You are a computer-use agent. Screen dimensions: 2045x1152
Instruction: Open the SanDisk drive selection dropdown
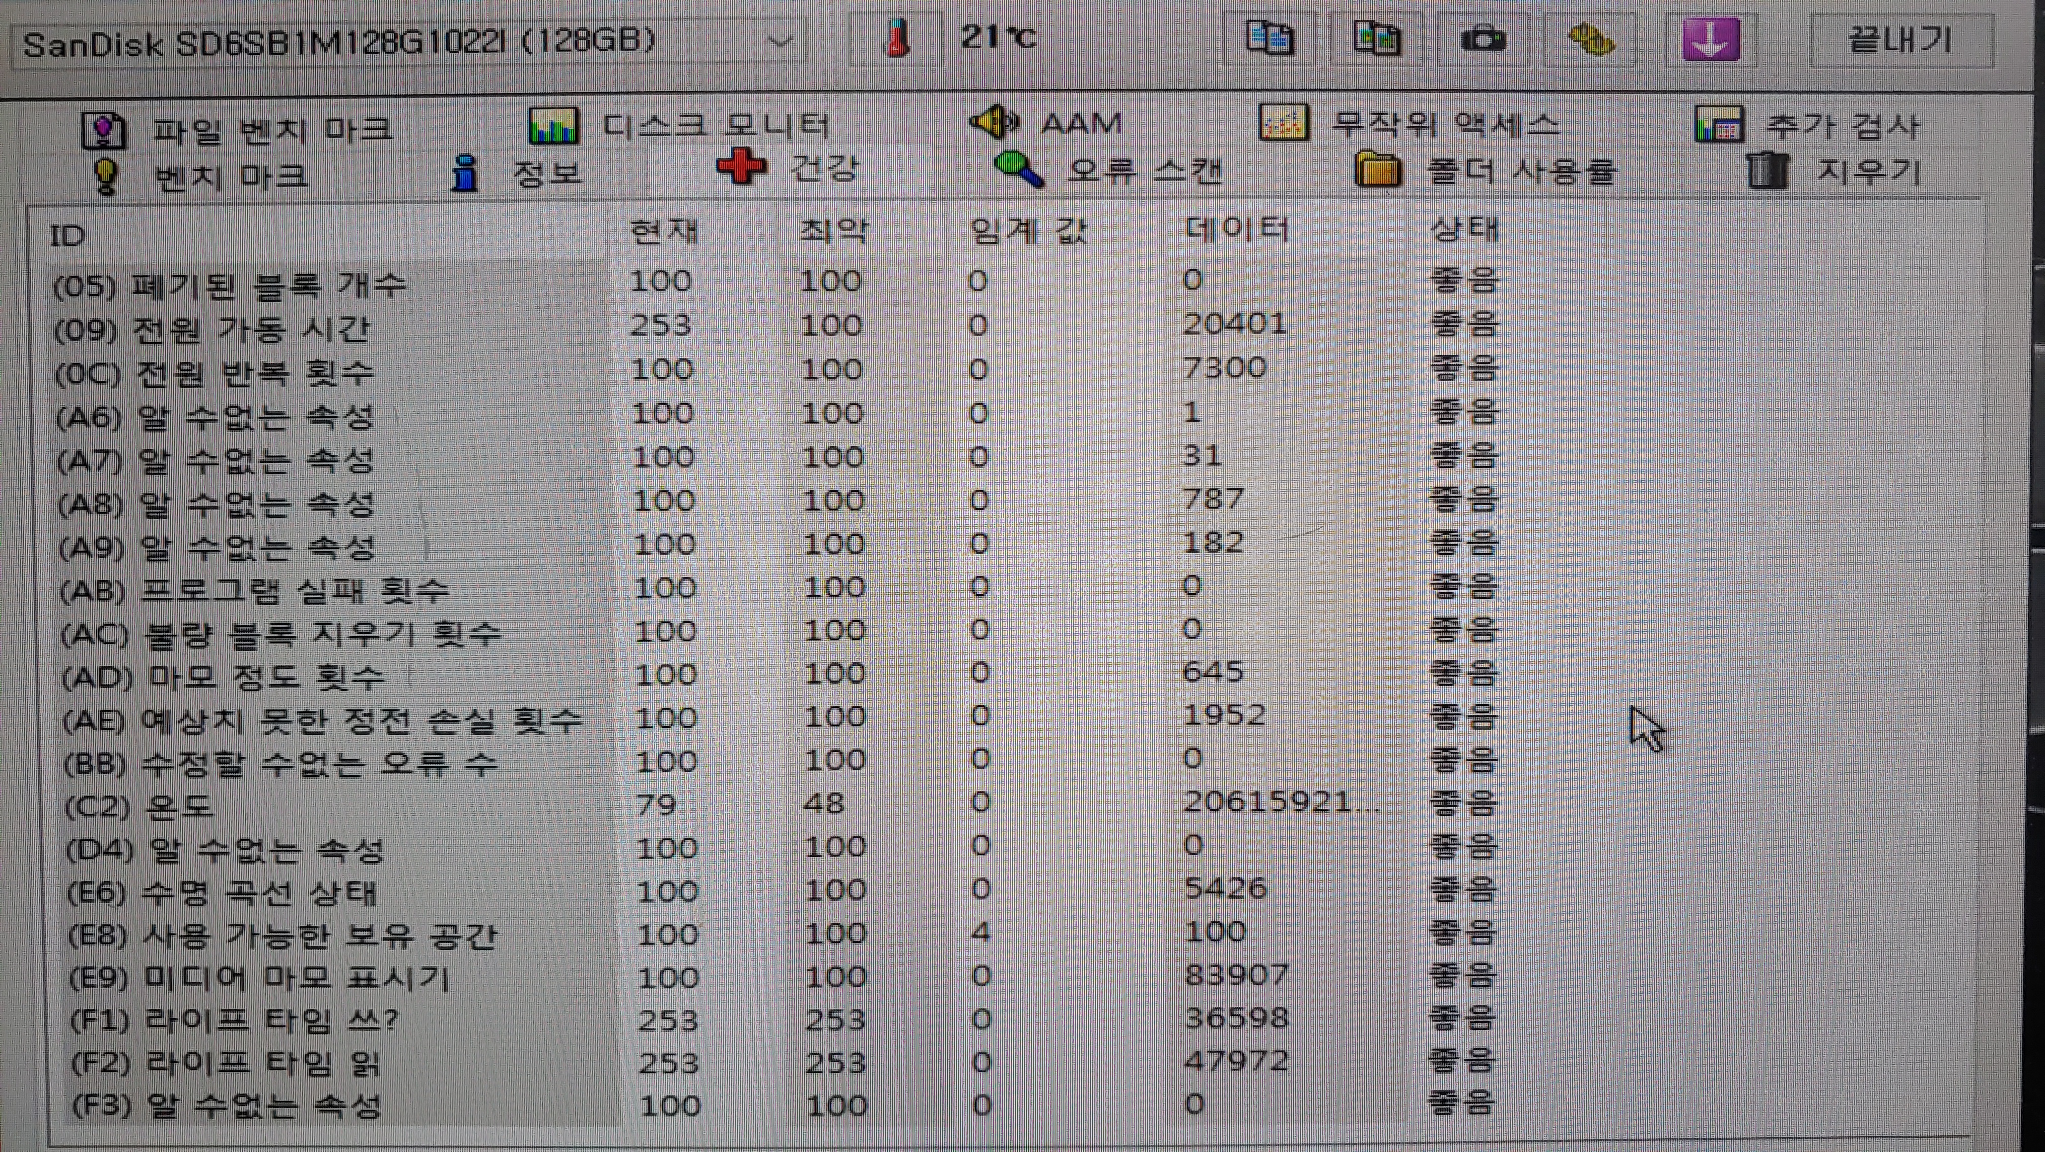(x=781, y=41)
